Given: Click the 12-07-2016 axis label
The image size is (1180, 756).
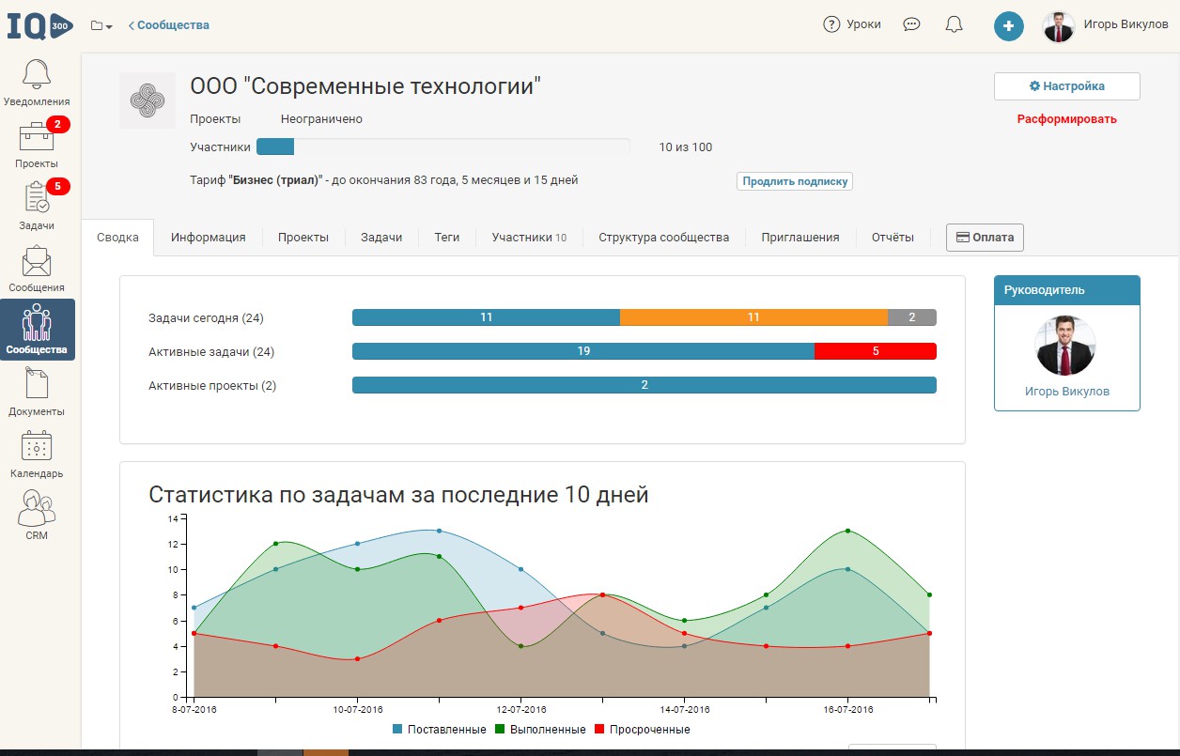Looking at the screenshot, I should 521,710.
